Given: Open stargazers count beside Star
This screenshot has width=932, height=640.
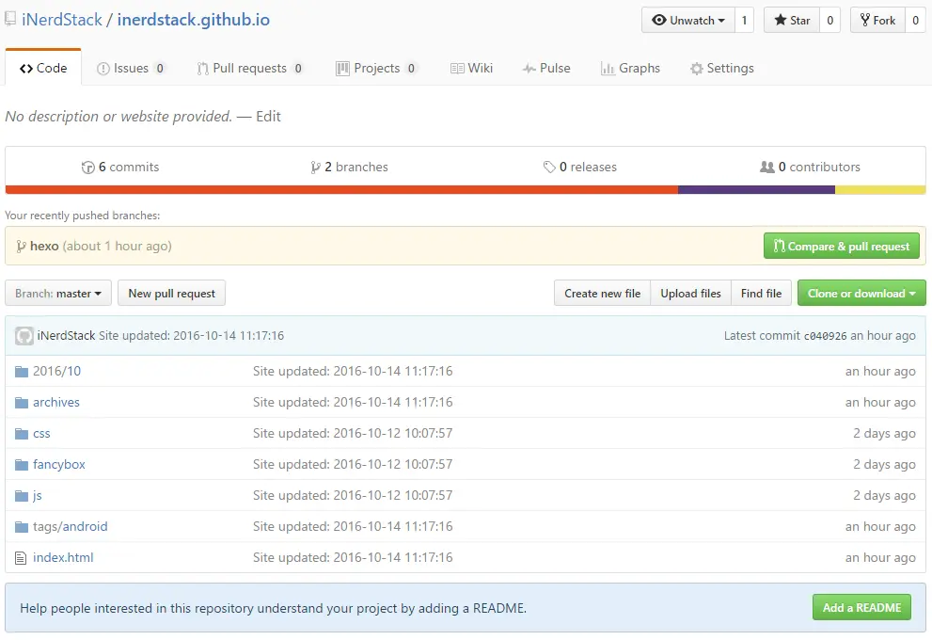Looking at the screenshot, I should tap(829, 20).
